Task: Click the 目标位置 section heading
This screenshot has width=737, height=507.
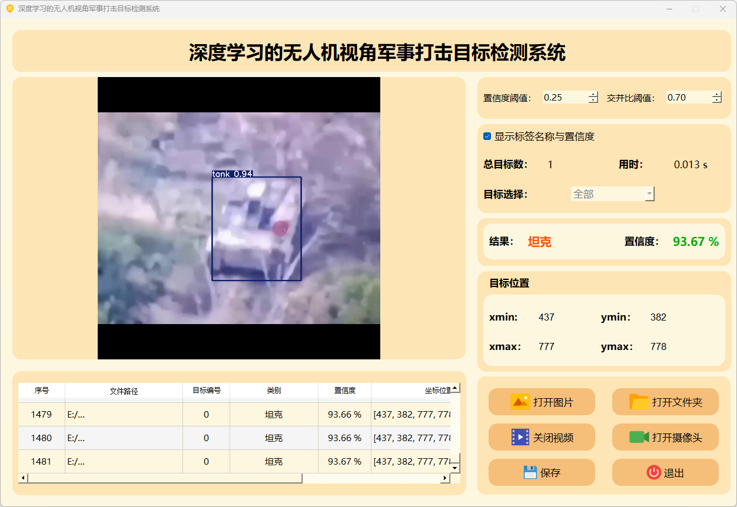Action: (509, 283)
